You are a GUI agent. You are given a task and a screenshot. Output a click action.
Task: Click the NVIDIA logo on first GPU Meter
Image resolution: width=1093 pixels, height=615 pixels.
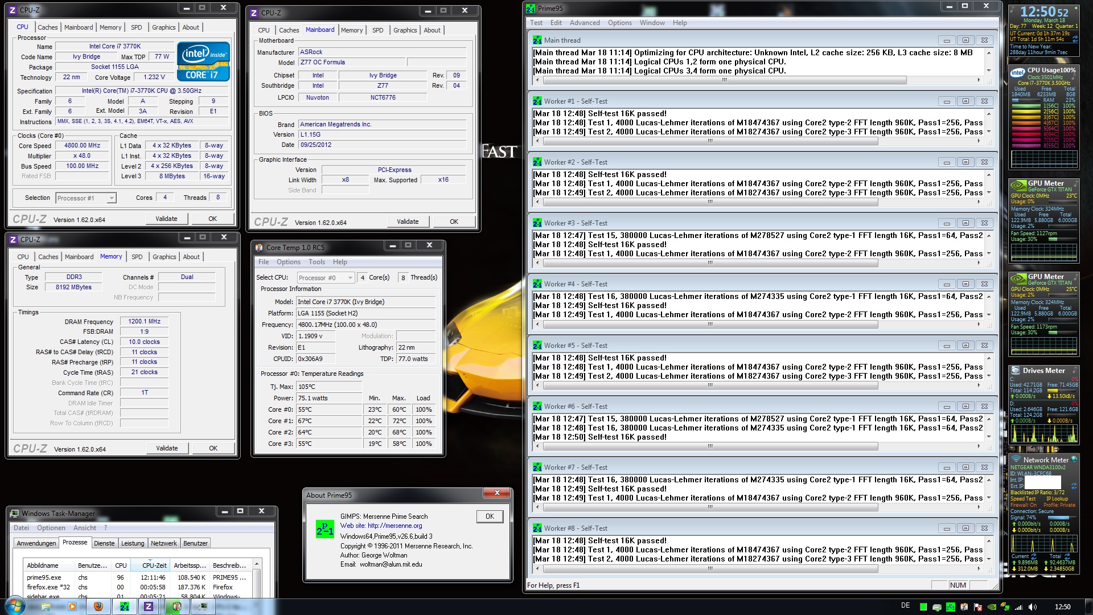(x=1018, y=185)
